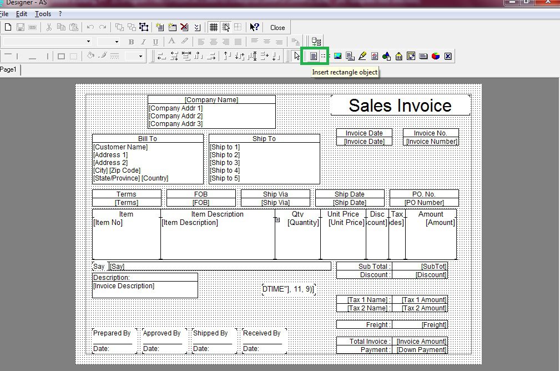Click the New report icon
The image size is (560, 371).
[8, 27]
